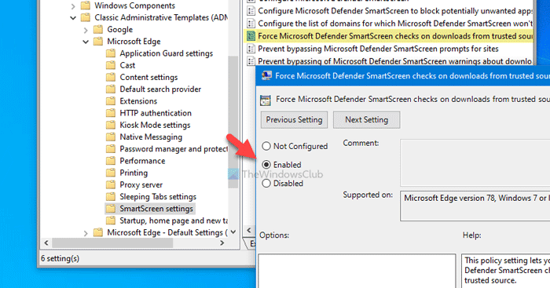The height and width of the screenshot is (288, 550).
Task: Select Content settings tree item
Action: 148,77
